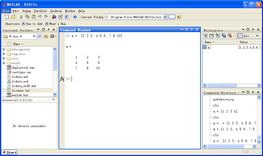Click the Start button
The image size is (263, 156).
[9, 152]
